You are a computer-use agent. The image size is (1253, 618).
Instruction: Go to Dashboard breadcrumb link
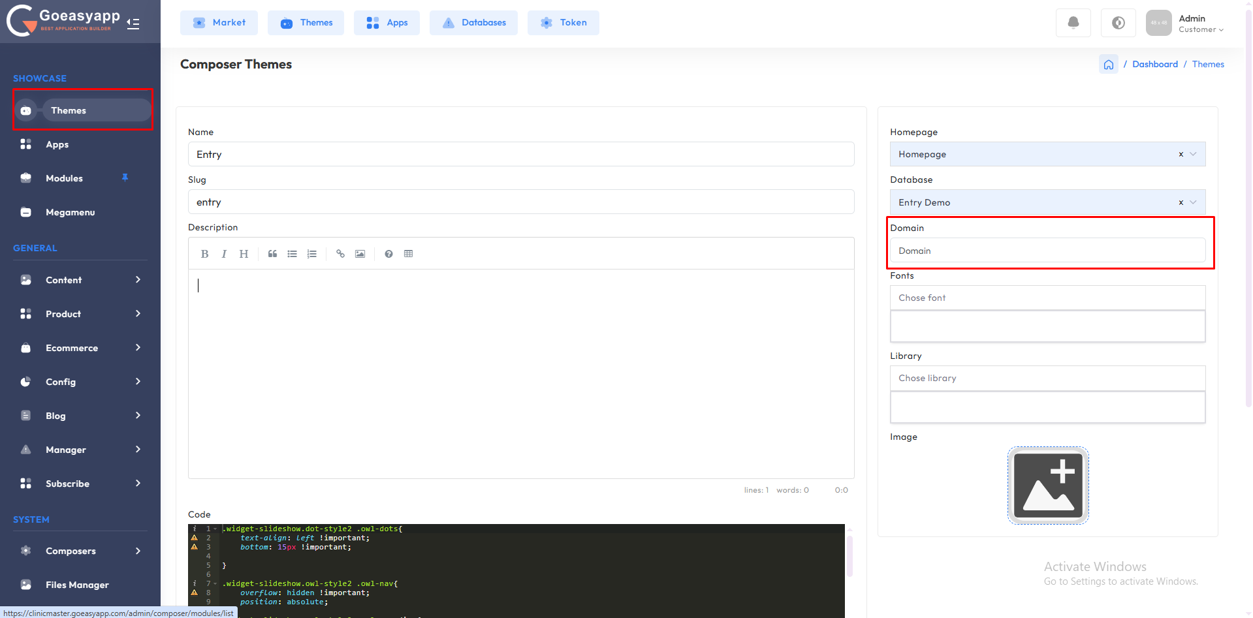click(x=1154, y=64)
